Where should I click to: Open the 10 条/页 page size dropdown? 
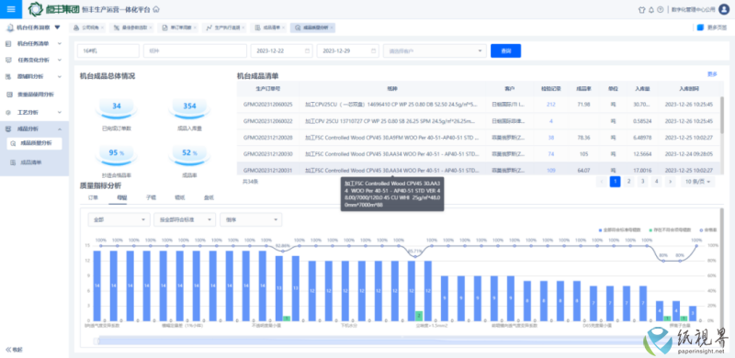click(698, 182)
